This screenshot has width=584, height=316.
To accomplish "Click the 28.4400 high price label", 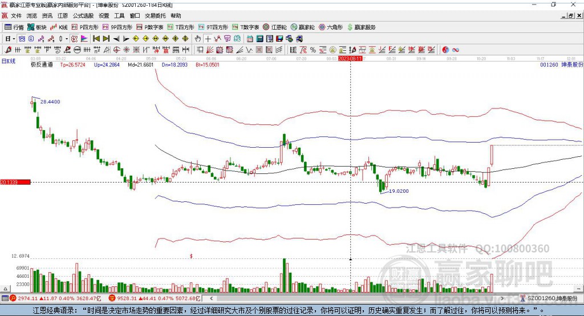I will 50,102.
